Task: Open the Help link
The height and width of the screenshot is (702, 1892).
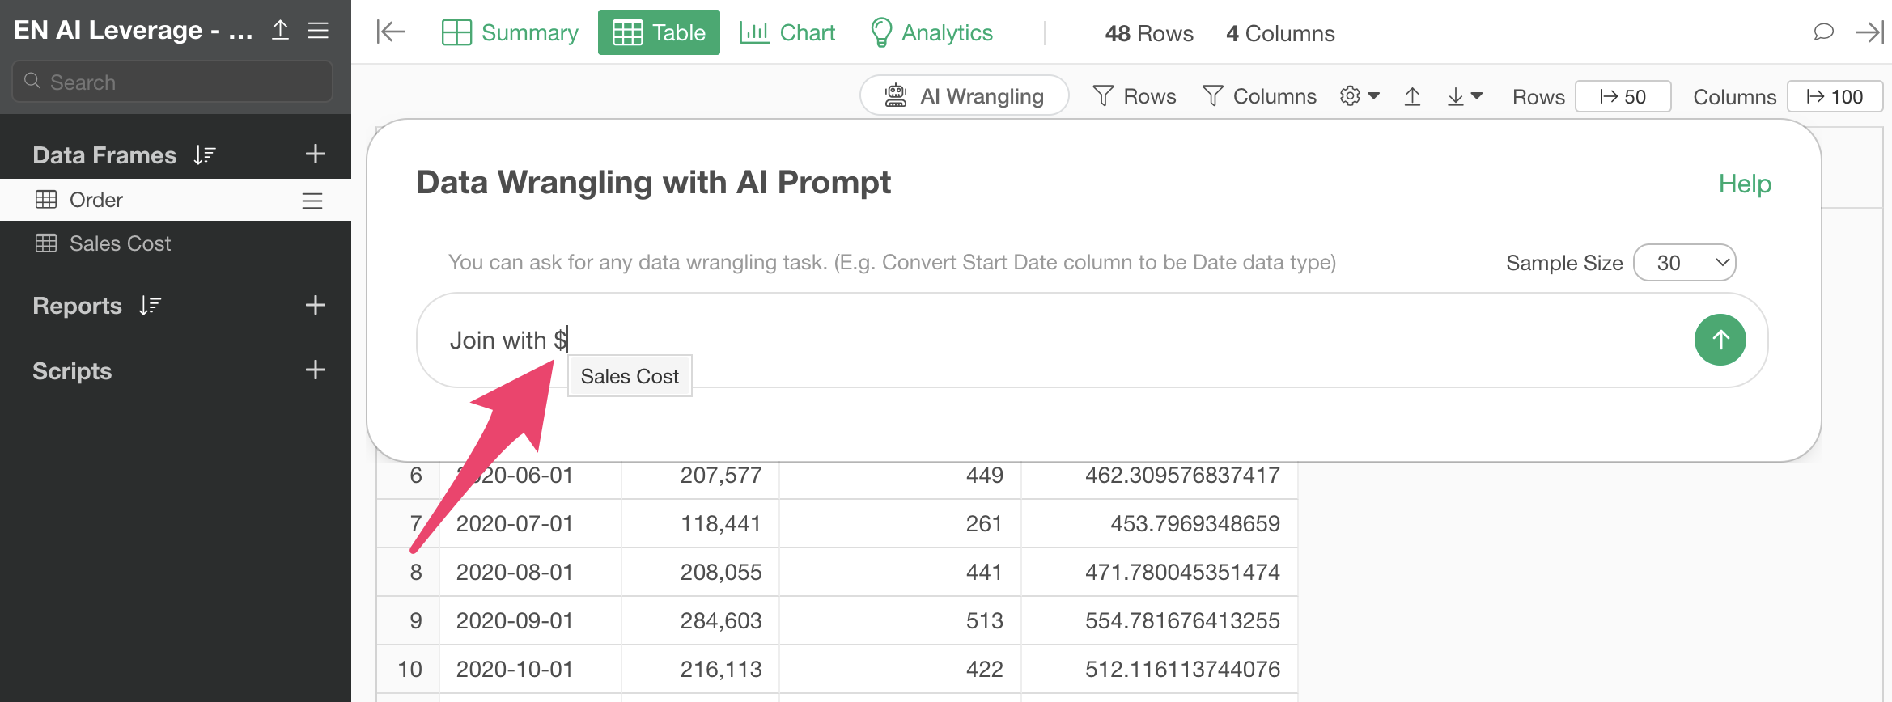Action: 1745,184
